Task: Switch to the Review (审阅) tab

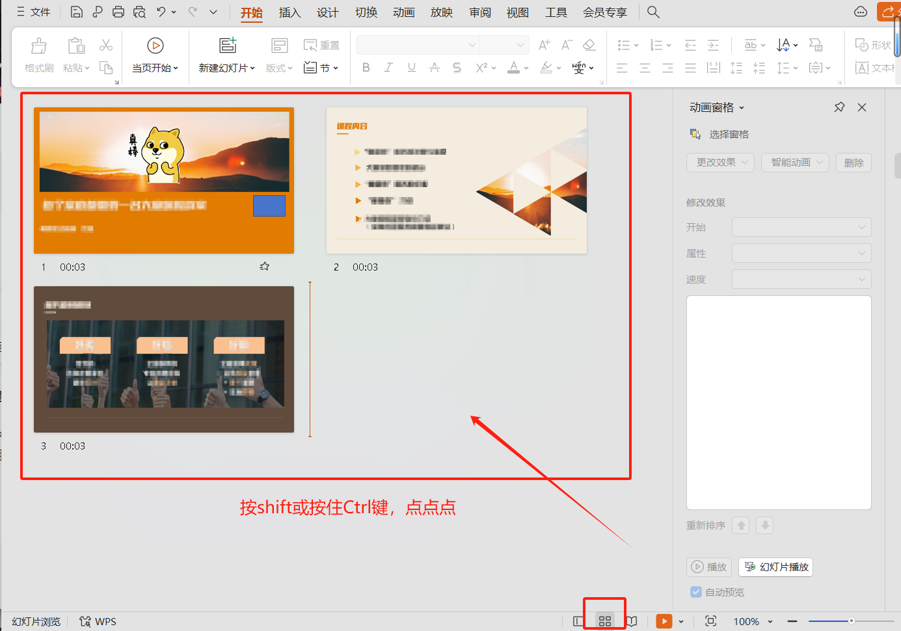Action: pyautogui.click(x=480, y=12)
